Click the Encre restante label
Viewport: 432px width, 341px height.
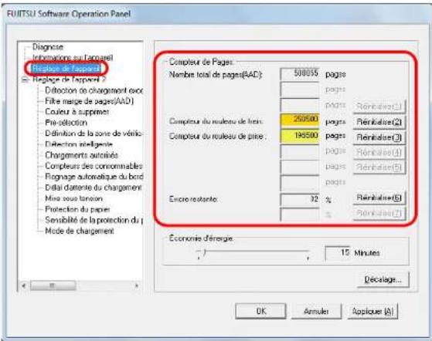tap(193, 199)
